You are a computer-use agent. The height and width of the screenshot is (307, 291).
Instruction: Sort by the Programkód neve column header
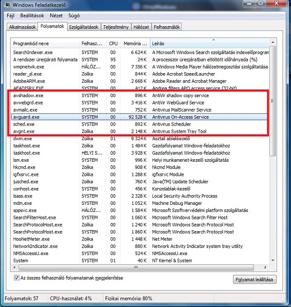[x=45, y=43]
